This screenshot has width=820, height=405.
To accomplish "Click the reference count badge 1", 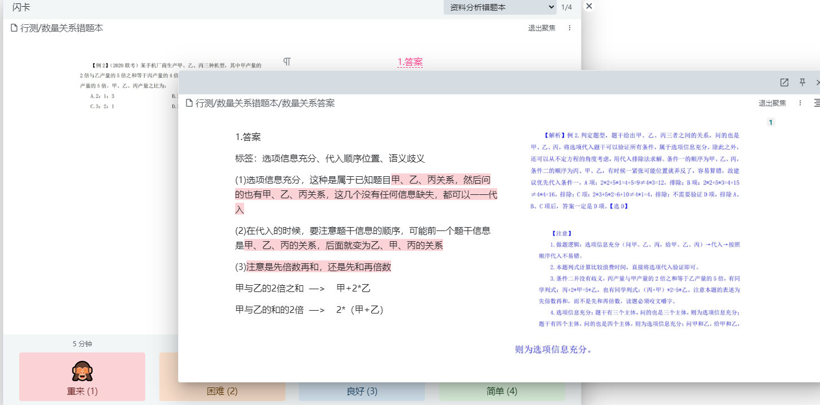I will (771, 122).
